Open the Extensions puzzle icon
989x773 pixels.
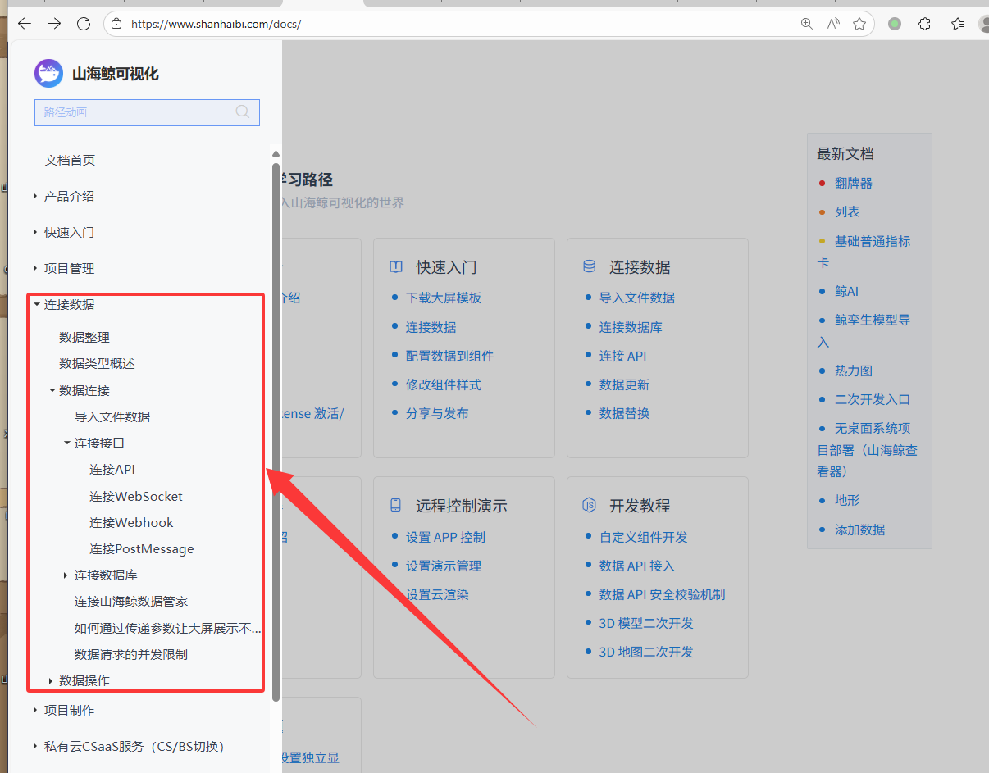(924, 24)
